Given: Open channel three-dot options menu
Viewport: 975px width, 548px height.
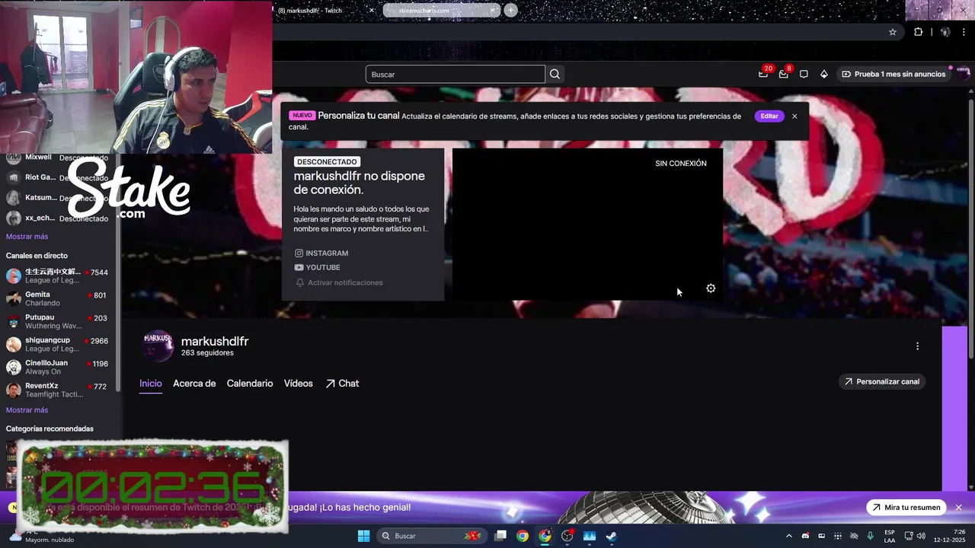Looking at the screenshot, I should pos(917,346).
